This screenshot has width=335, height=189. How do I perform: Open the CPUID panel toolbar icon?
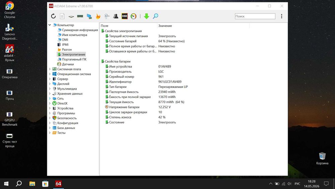click(x=107, y=16)
